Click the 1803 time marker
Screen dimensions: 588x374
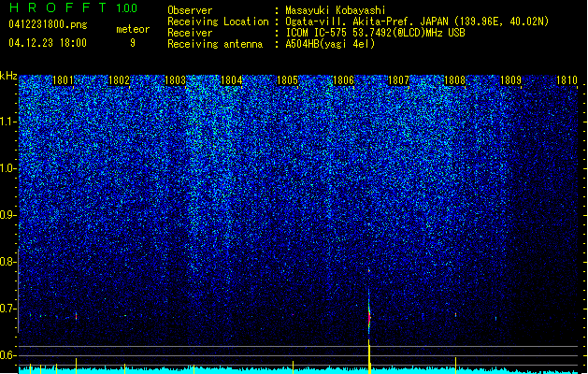(175, 80)
